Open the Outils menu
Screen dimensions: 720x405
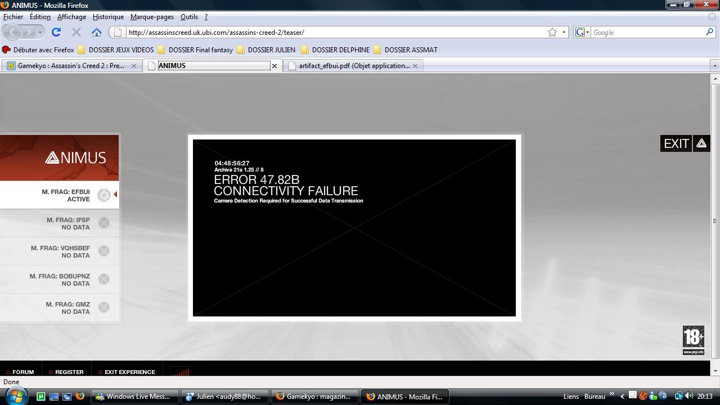[189, 17]
